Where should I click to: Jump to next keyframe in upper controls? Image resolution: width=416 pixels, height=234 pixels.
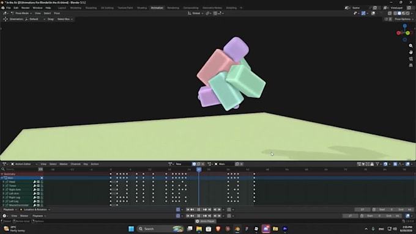point(205,210)
